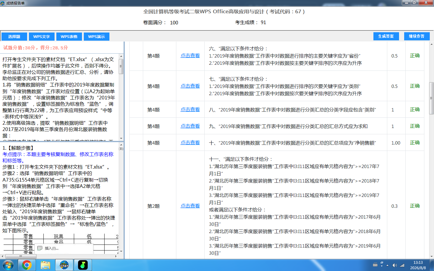The height and width of the screenshot is (271, 434).
Task: Show hidden system tray icons
Action: click(388, 265)
